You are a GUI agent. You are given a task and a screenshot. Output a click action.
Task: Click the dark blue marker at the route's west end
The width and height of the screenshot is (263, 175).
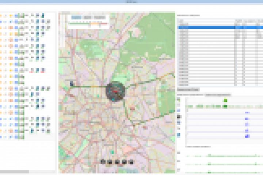[x=72, y=83]
